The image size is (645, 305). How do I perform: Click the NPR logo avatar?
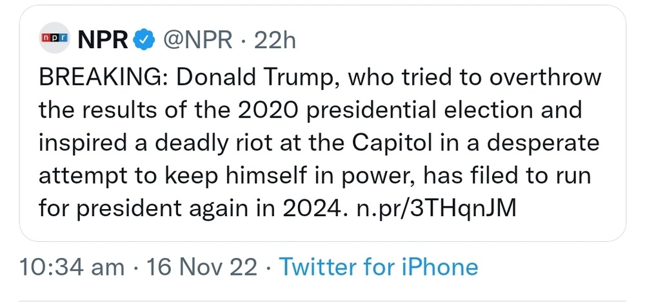point(54,40)
